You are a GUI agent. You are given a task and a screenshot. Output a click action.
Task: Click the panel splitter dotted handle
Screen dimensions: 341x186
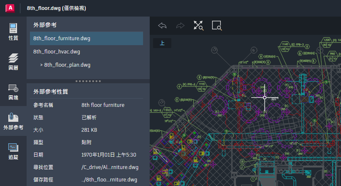point(88,81)
